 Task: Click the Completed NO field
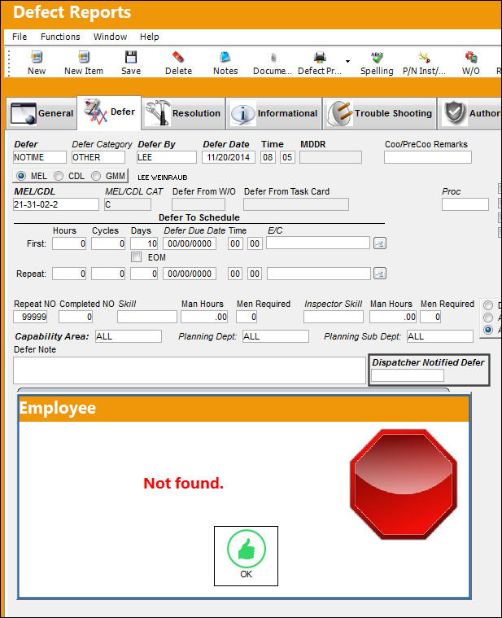[76, 317]
